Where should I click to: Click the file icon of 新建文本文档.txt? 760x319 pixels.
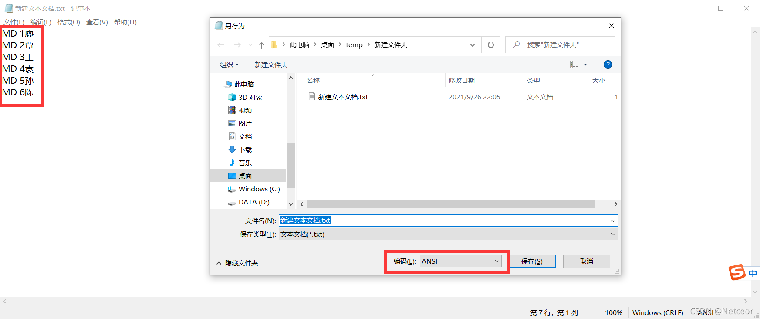click(x=312, y=96)
